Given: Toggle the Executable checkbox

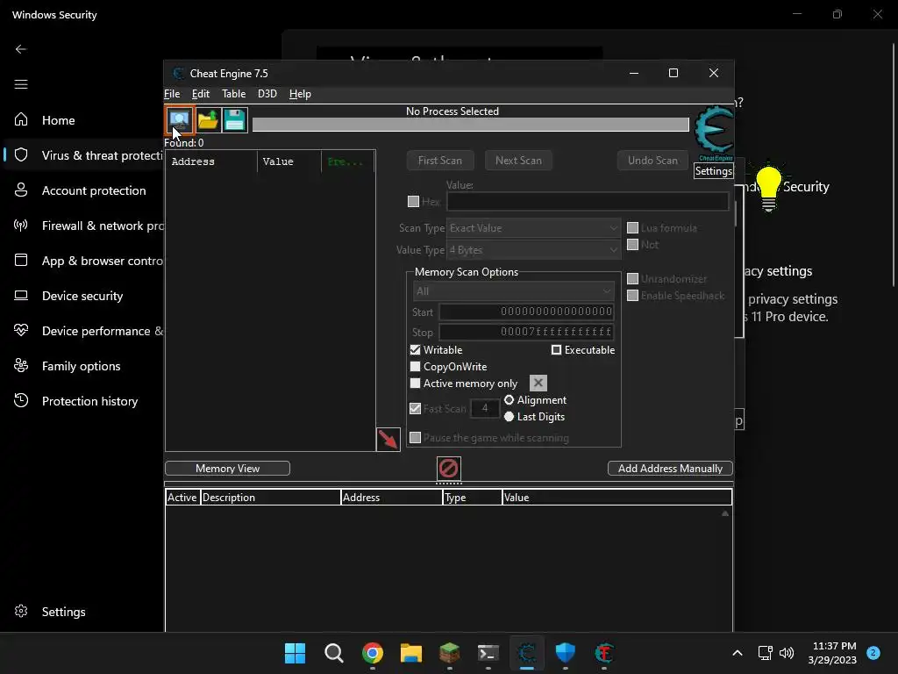Looking at the screenshot, I should (556, 349).
